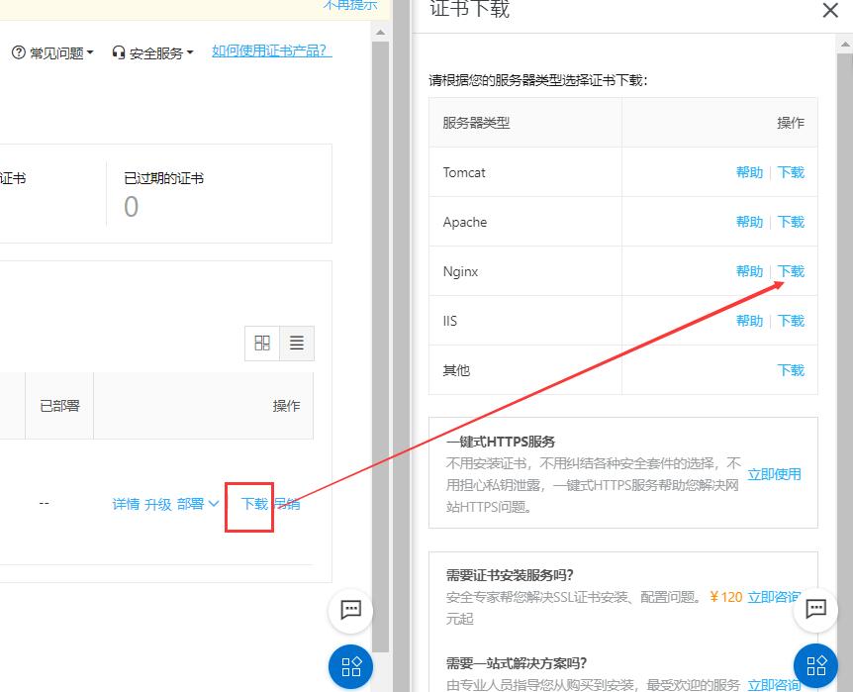Open blue apps menu button in left panel
The width and height of the screenshot is (853, 692).
(350, 666)
